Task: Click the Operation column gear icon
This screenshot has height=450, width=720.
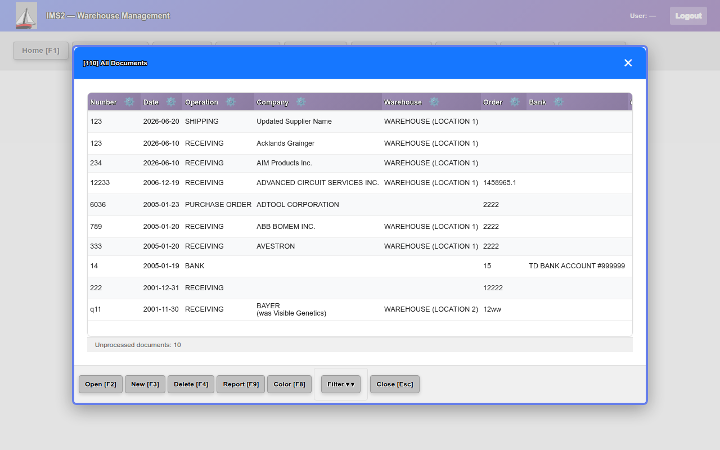Action: (231, 102)
